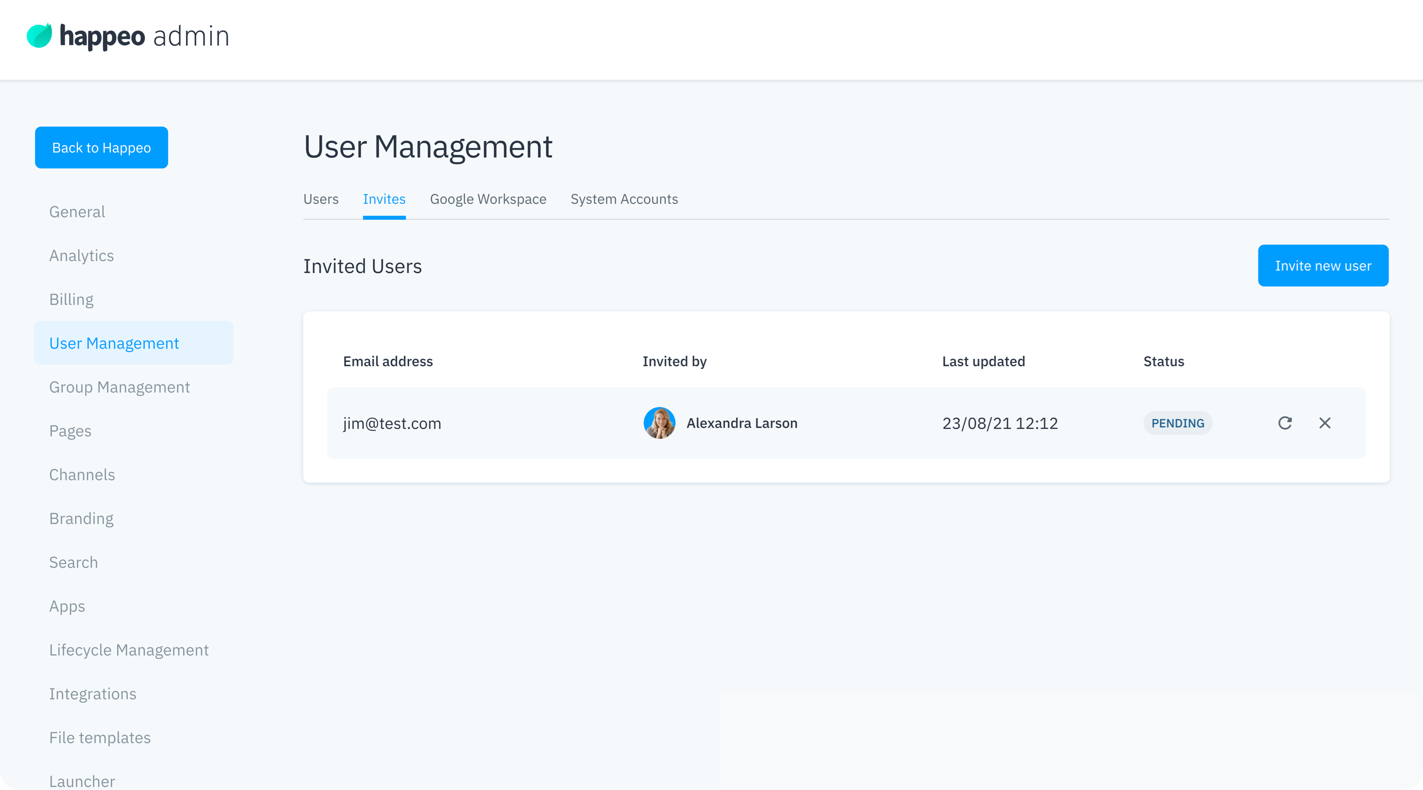Viewport: 1423px width, 790px height.
Task: Go to Branding settings
Action: point(81,518)
